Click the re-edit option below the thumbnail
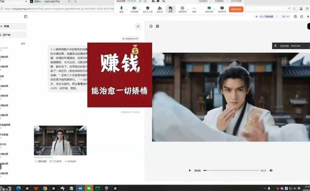This screenshot has height=191, width=310. (x=41, y=161)
